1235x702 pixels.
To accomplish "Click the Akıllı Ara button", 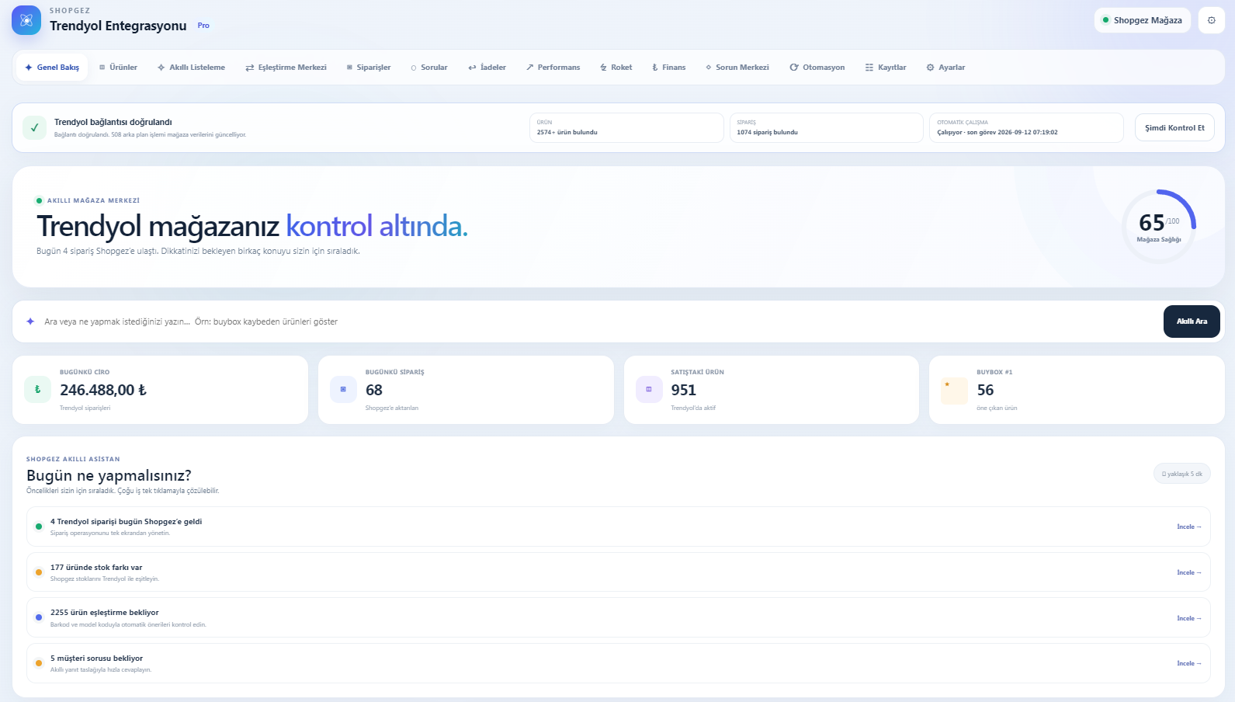I will pyautogui.click(x=1192, y=321).
